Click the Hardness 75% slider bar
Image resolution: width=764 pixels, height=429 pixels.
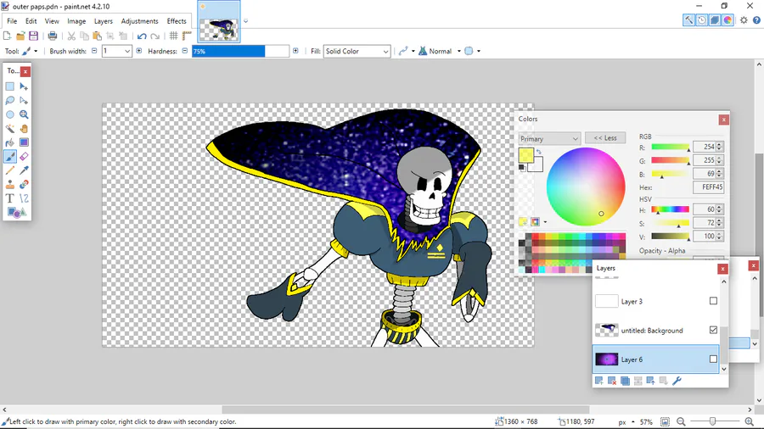point(240,51)
